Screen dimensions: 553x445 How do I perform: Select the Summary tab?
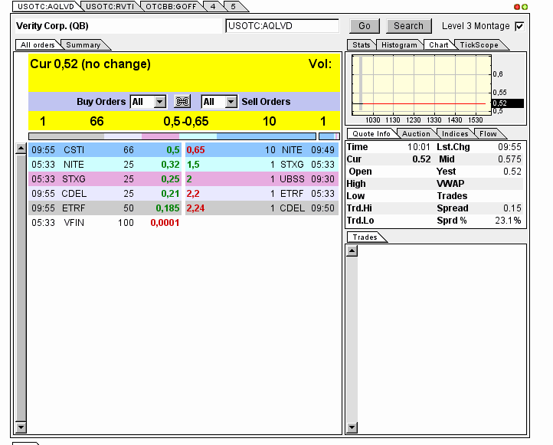click(x=83, y=45)
